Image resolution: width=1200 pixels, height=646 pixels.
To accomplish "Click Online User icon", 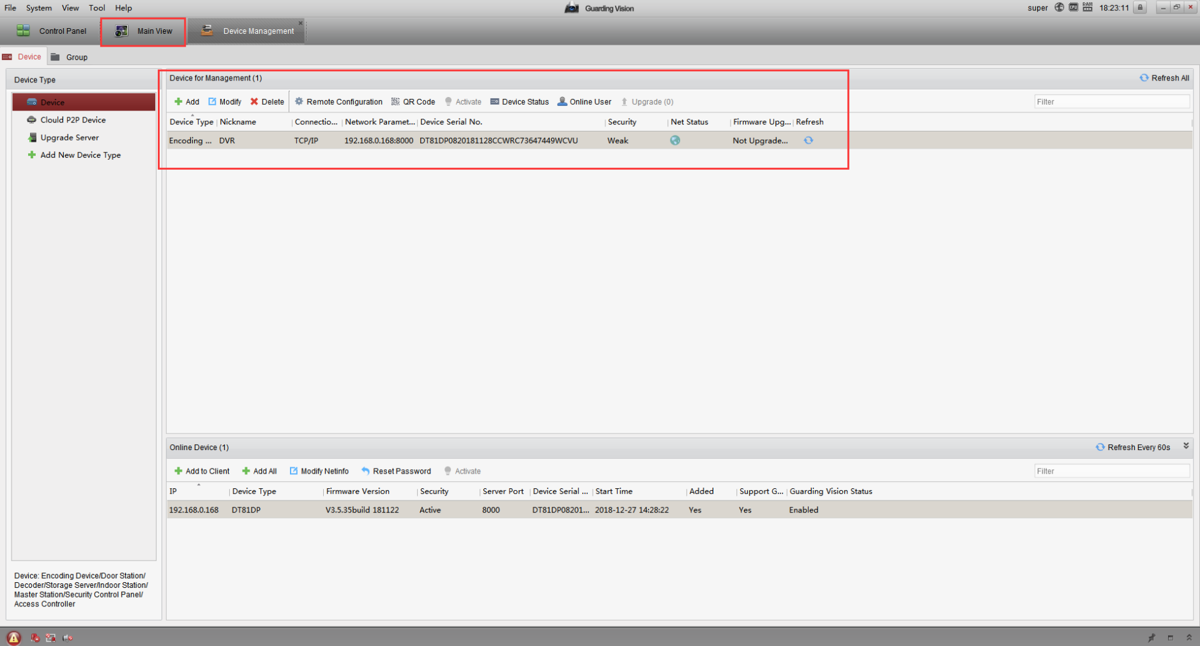I will (x=562, y=101).
